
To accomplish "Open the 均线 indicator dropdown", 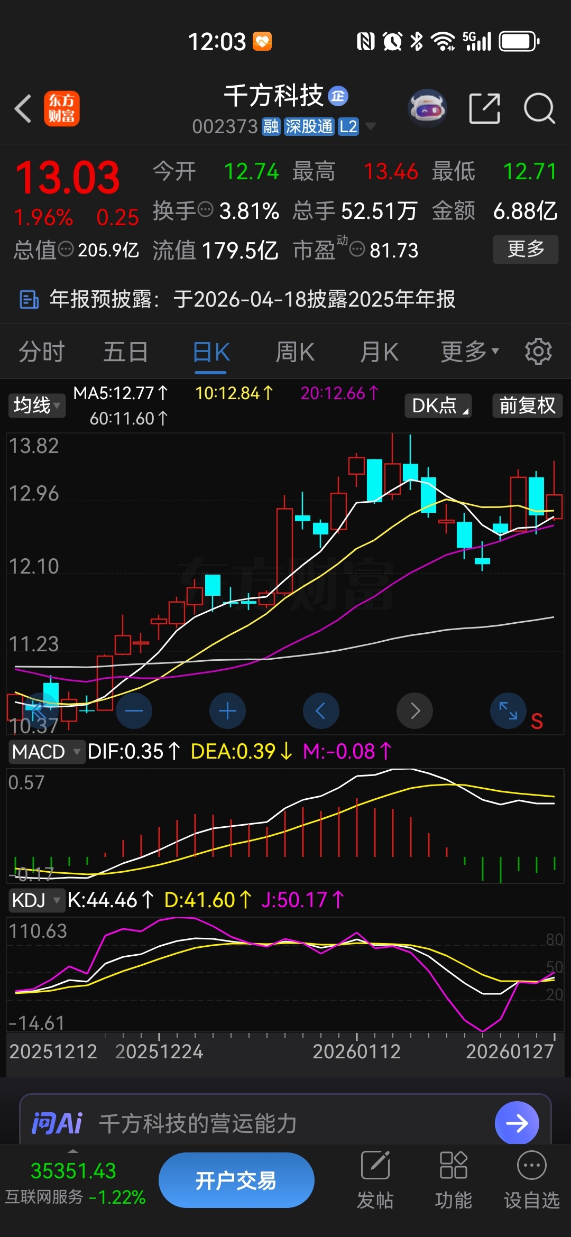I will pyautogui.click(x=36, y=405).
